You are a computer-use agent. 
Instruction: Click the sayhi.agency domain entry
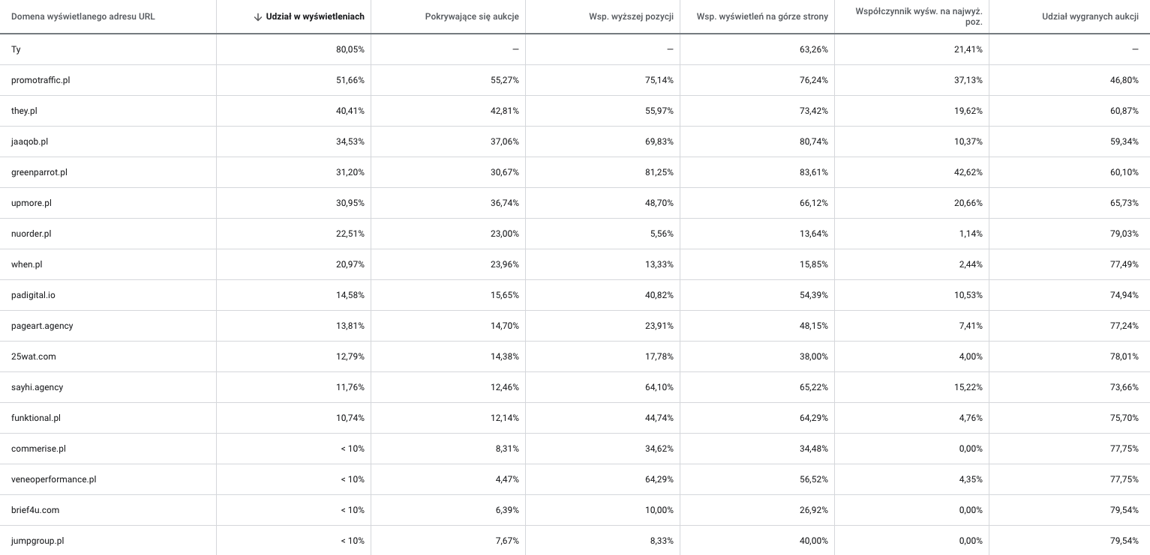tap(38, 387)
